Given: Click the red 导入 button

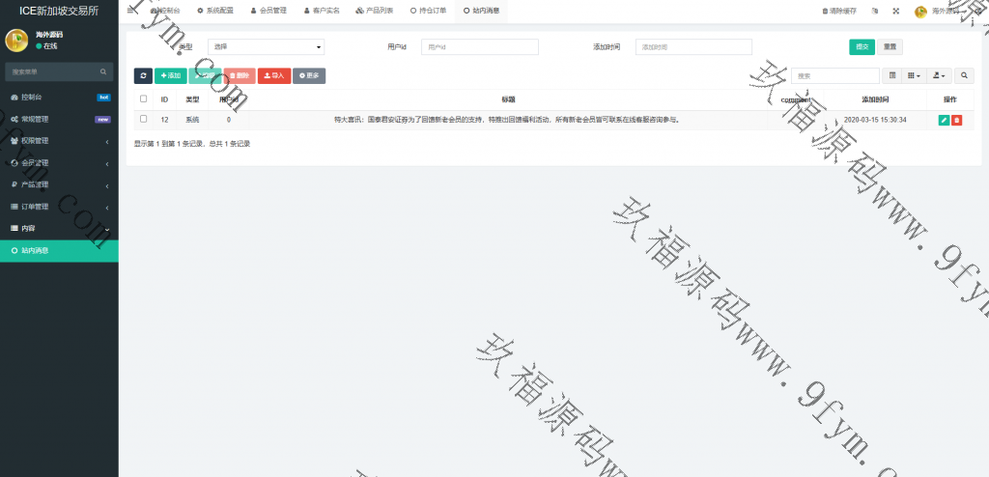Looking at the screenshot, I should click(x=274, y=75).
